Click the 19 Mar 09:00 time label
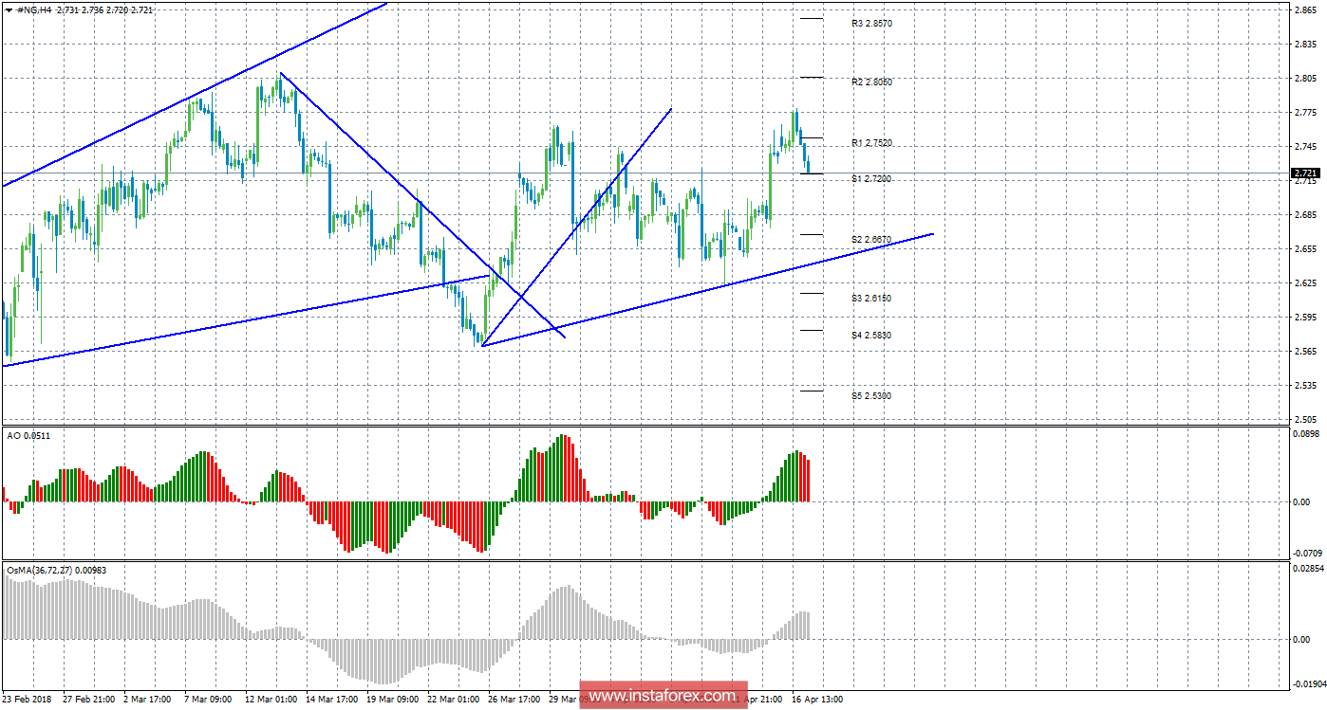The width and height of the screenshot is (1327, 710). (391, 700)
